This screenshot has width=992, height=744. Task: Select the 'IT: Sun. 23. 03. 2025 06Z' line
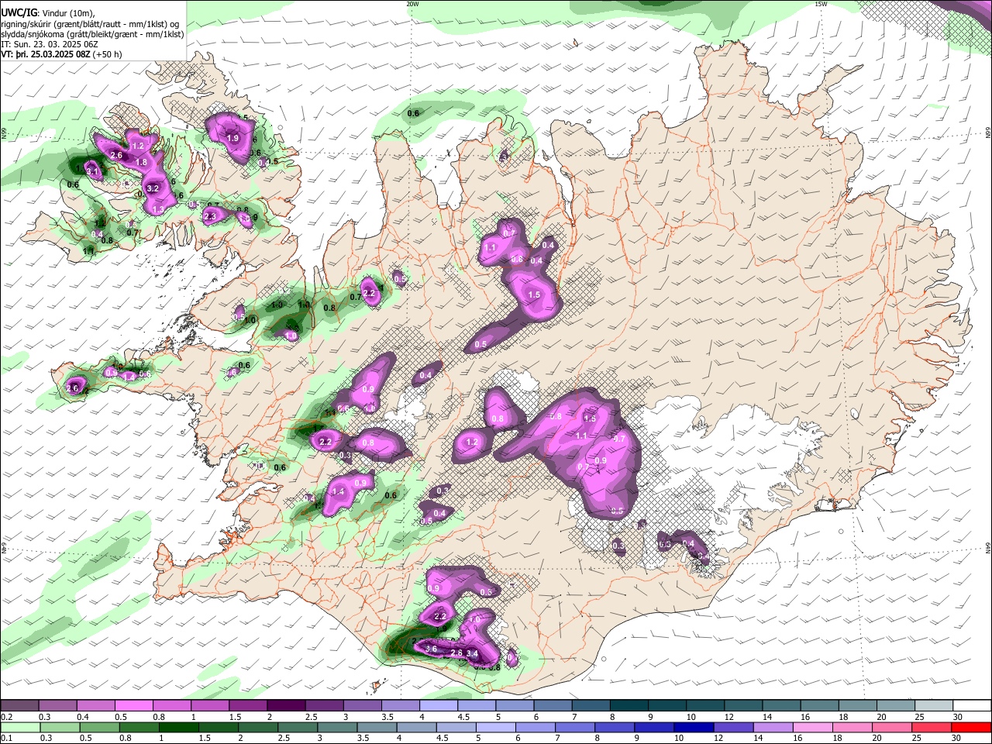[49, 44]
